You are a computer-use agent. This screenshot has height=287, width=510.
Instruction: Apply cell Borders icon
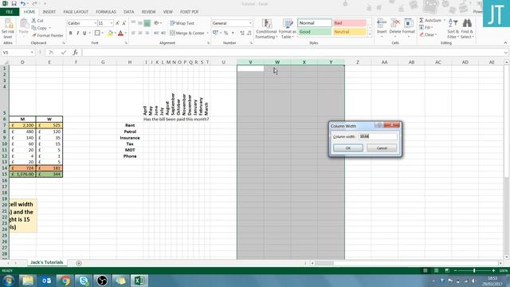point(97,33)
